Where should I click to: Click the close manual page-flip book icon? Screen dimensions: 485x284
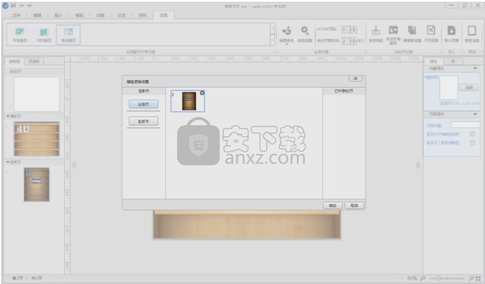pos(393,30)
